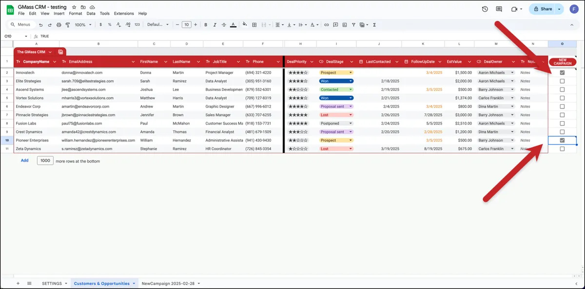The image size is (585, 289).
Task: Open Endeavor Corp's Dina Martin owner dropdown
Action: click(x=511, y=107)
